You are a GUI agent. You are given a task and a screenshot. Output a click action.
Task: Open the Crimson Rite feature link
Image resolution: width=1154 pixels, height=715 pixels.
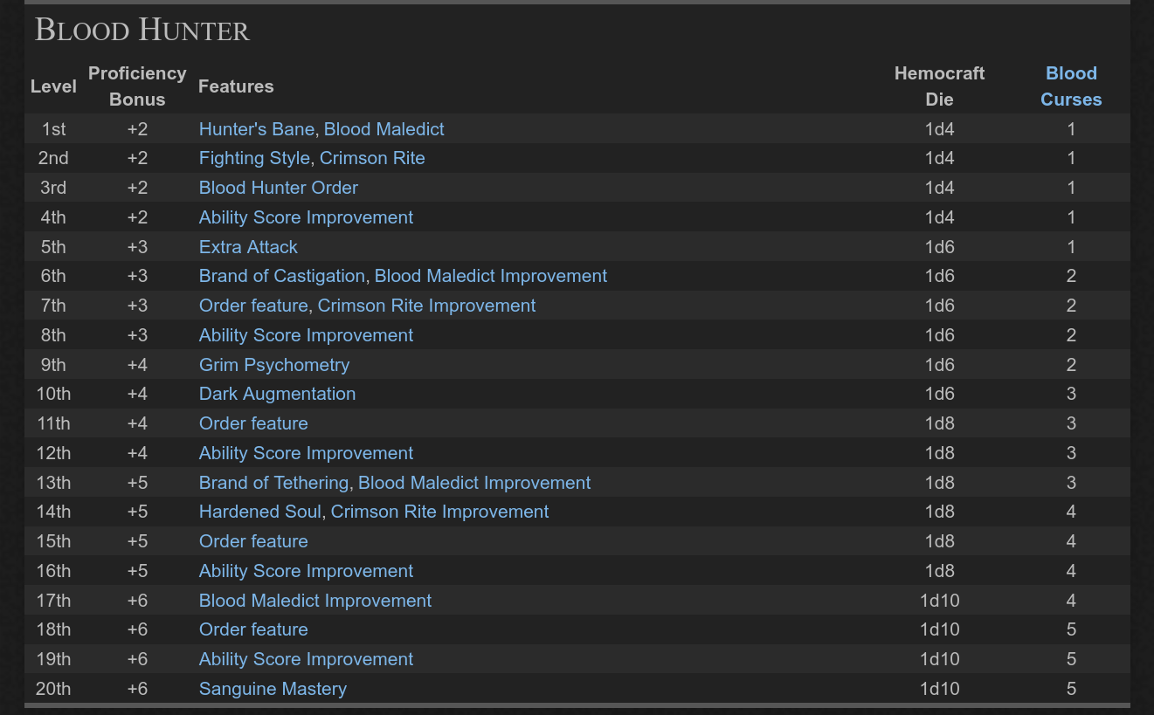(371, 158)
